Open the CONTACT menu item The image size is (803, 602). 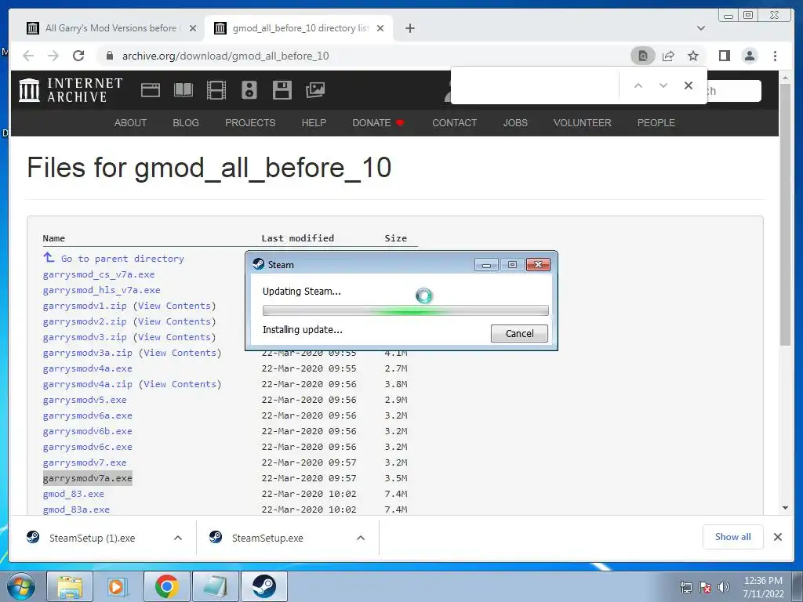[454, 123]
